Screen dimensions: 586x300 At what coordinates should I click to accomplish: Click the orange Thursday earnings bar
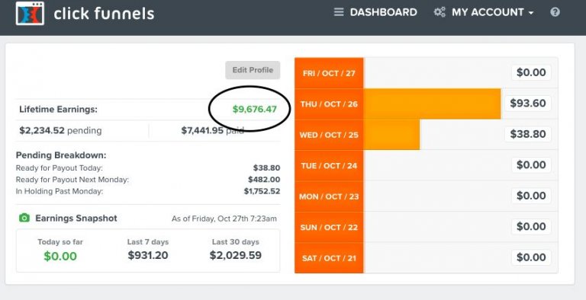(432, 104)
